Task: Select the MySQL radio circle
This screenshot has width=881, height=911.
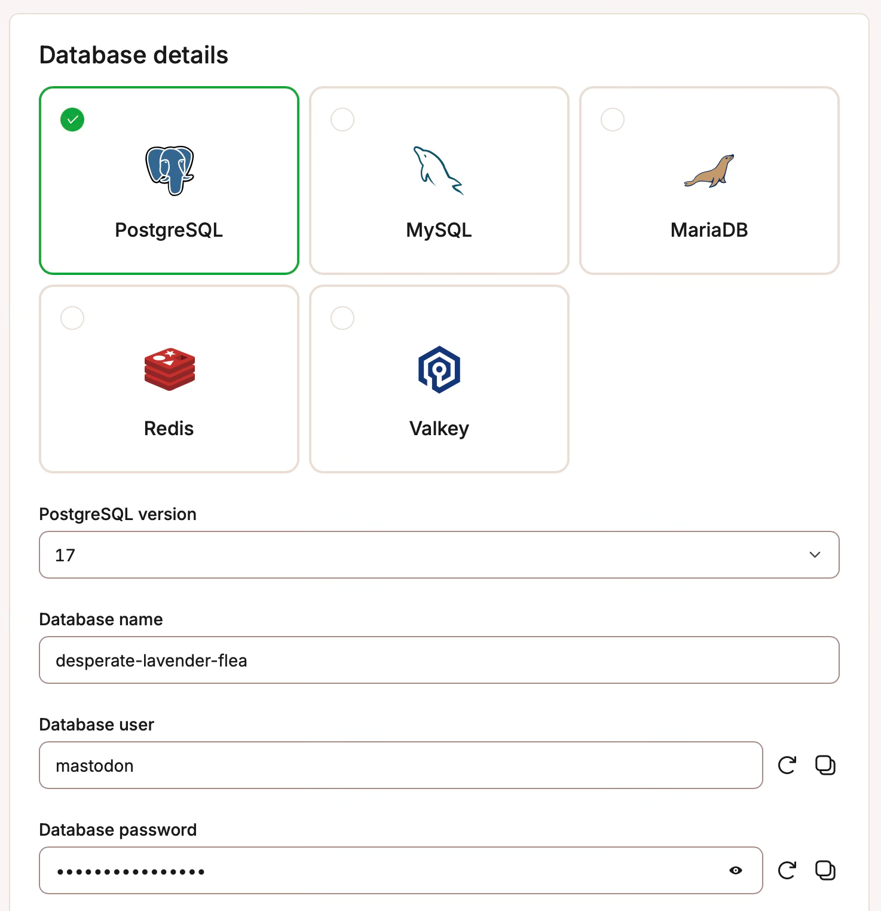Action: (x=342, y=120)
